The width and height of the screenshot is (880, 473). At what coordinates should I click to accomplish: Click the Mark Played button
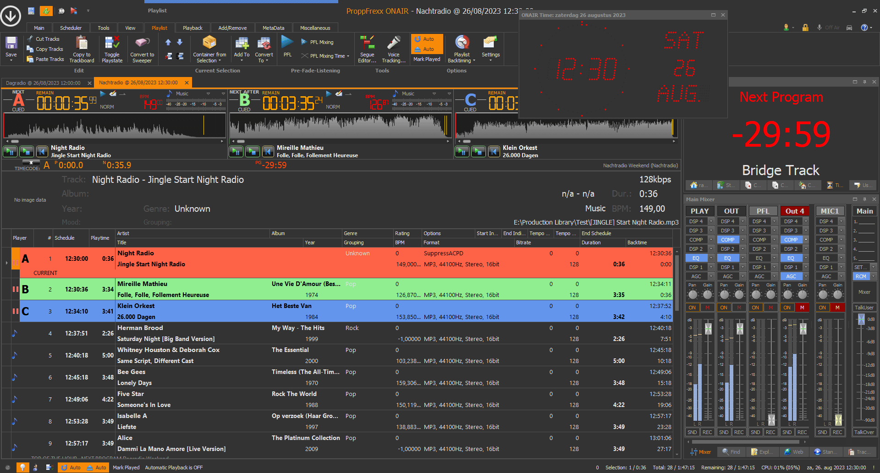pyautogui.click(x=427, y=59)
